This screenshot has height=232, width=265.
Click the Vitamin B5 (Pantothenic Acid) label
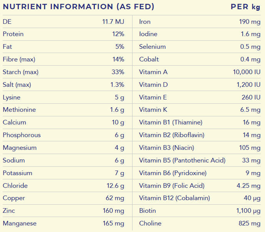pos(182,161)
